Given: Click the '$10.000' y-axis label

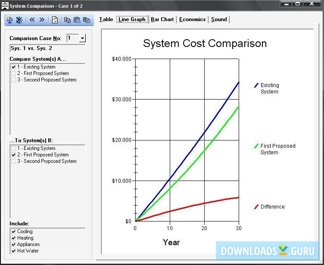Looking at the screenshot, I should tap(121, 181).
